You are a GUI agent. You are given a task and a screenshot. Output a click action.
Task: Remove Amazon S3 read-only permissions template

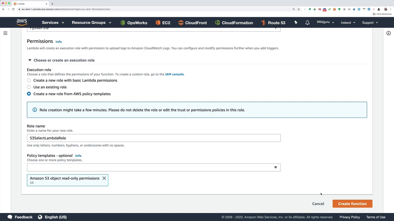[x=104, y=178]
